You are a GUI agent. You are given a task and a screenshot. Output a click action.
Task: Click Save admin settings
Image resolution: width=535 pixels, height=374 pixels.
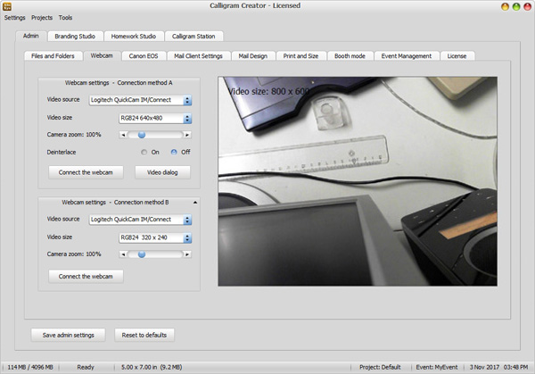point(69,335)
